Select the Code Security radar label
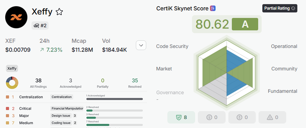Image resolution: width=306 pixels, height=128 pixels. [172, 46]
